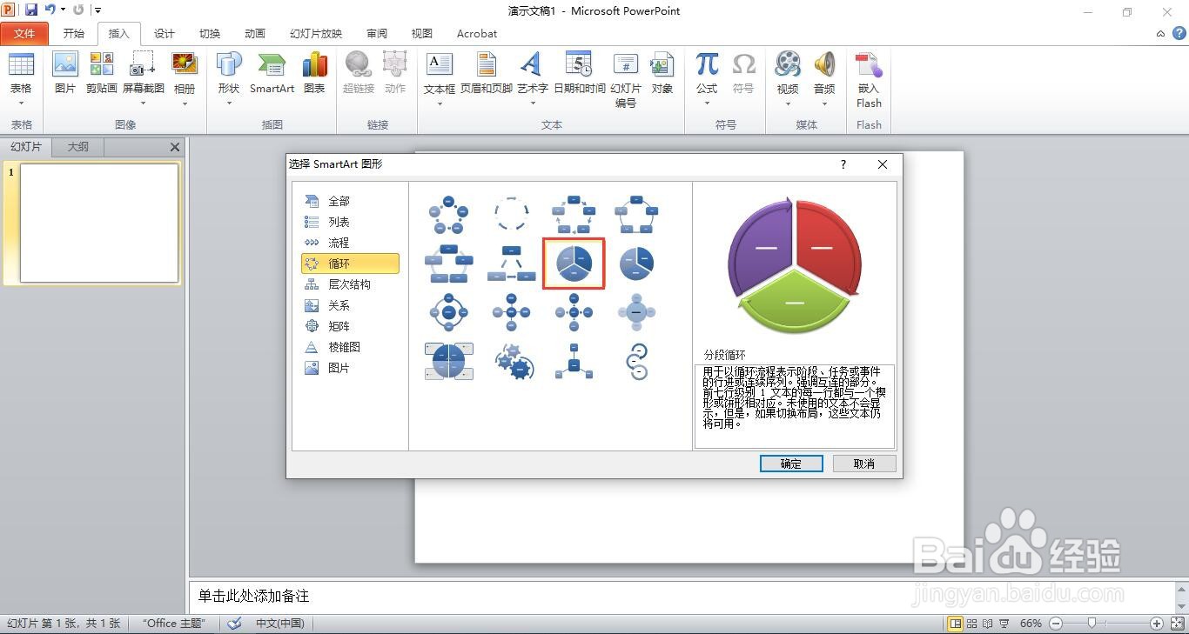Click the Slide Sorter view icon in status bar
1189x634 pixels.
972,624
